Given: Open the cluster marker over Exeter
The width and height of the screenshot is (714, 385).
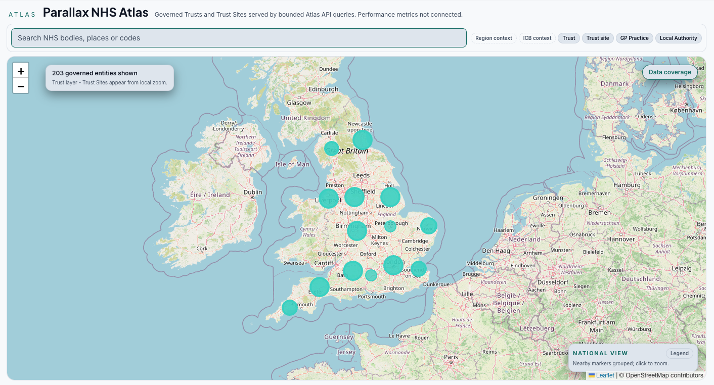Looking at the screenshot, I should point(320,287).
